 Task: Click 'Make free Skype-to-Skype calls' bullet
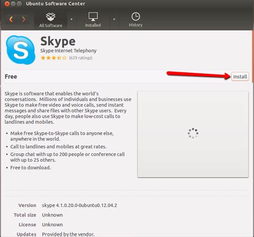pyautogui.click(x=62, y=136)
